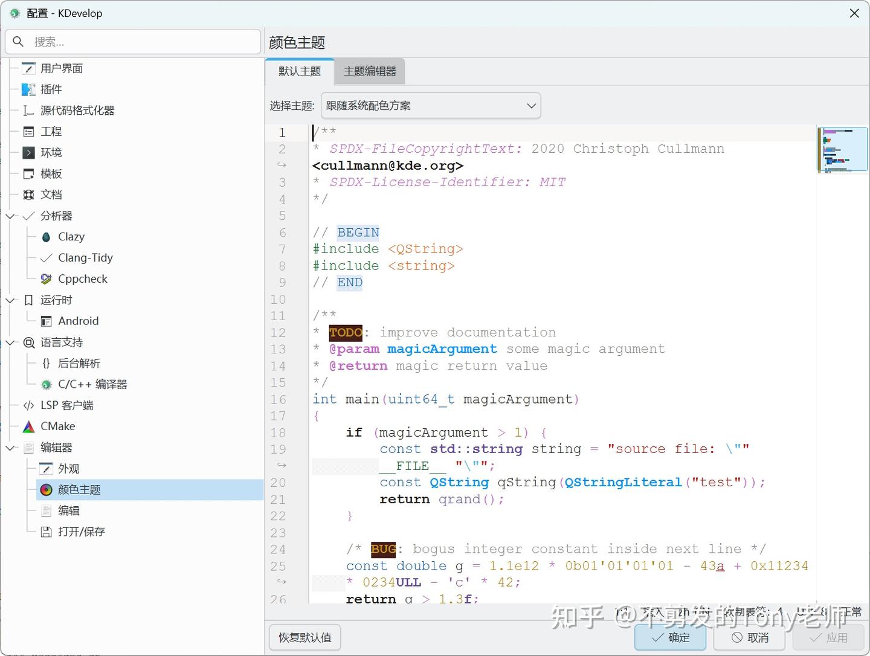
Task: Open Android runtime settings icon
Action: point(46,321)
